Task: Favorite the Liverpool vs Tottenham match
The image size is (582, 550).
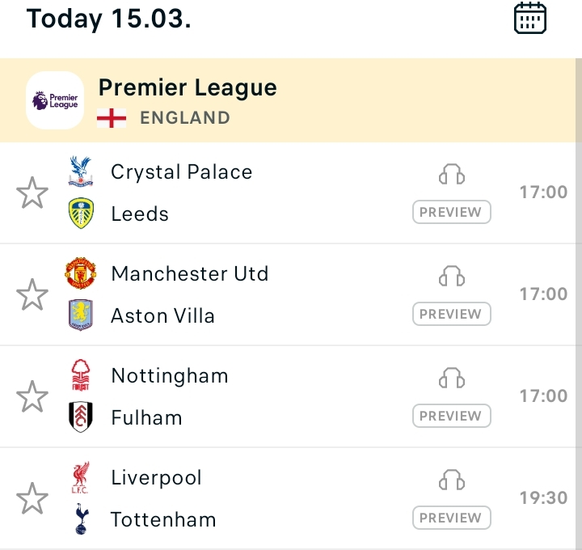Action: click(32, 498)
